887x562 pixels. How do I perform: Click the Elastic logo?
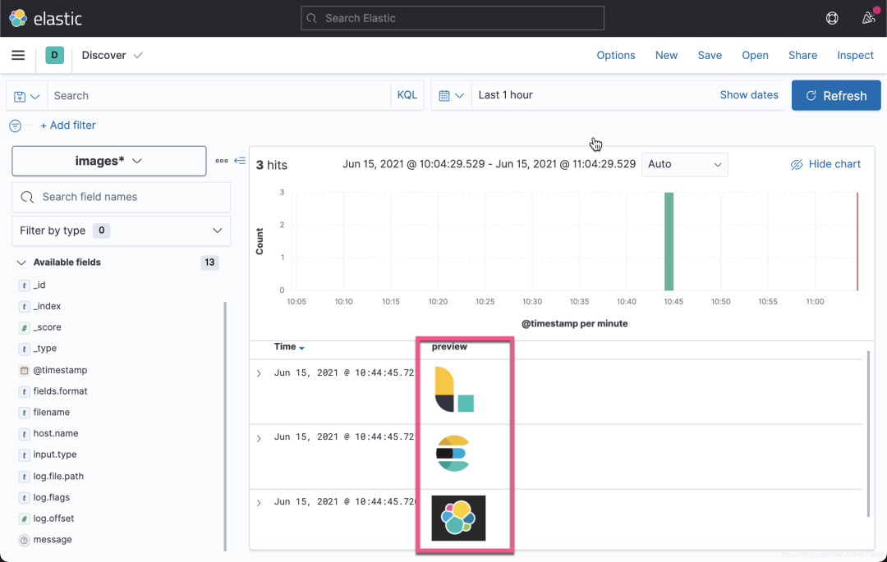pyautogui.click(x=46, y=18)
